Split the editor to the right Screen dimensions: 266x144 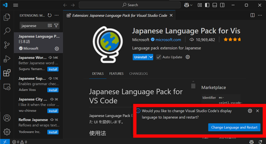point(252,15)
